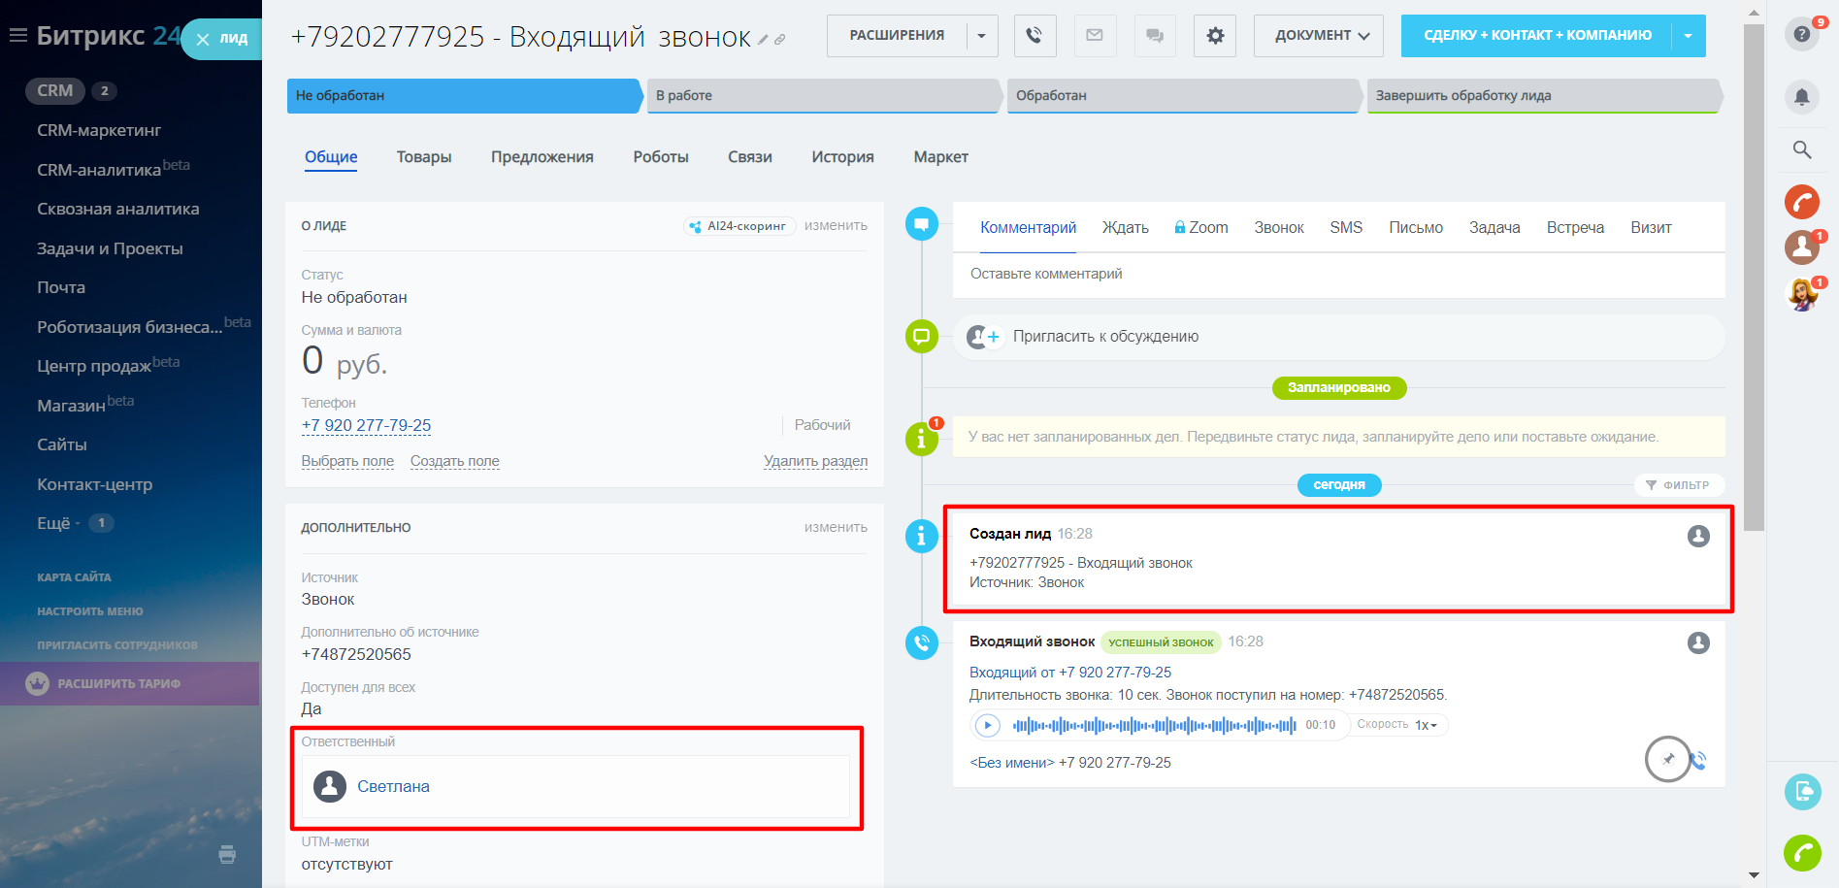This screenshot has width=1839, height=888.
Task: Click the Создать поле link
Action: pos(454,461)
